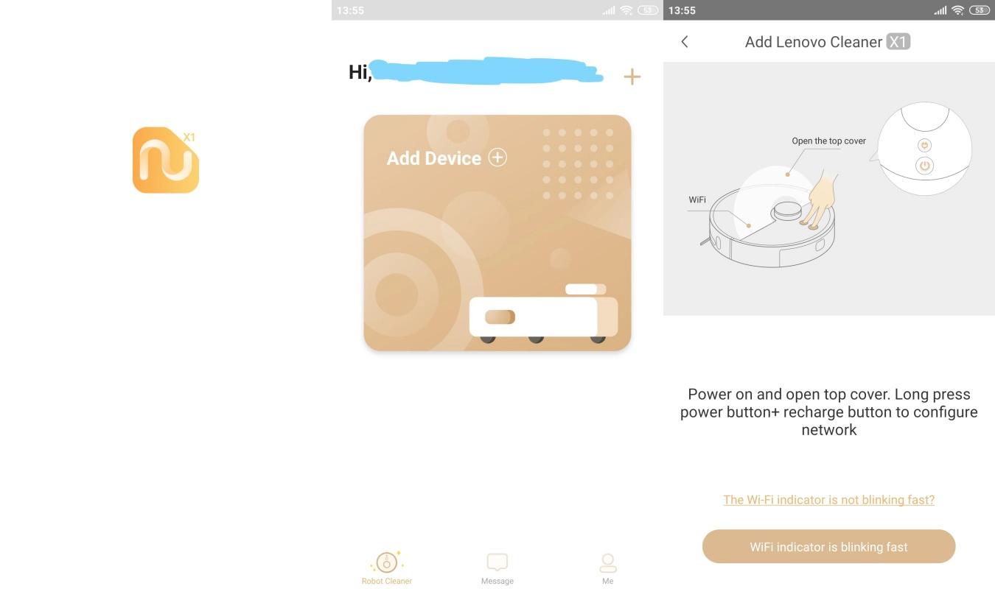Tap the WiFi label in robot diagram
This screenshot has height=589, width=995.
(x=697, y=200)
